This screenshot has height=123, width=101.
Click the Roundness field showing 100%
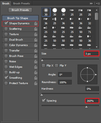[x=65, y=82]
